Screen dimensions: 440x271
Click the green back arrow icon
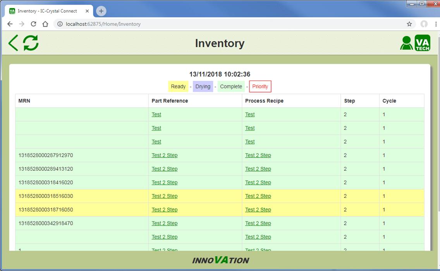13,43
